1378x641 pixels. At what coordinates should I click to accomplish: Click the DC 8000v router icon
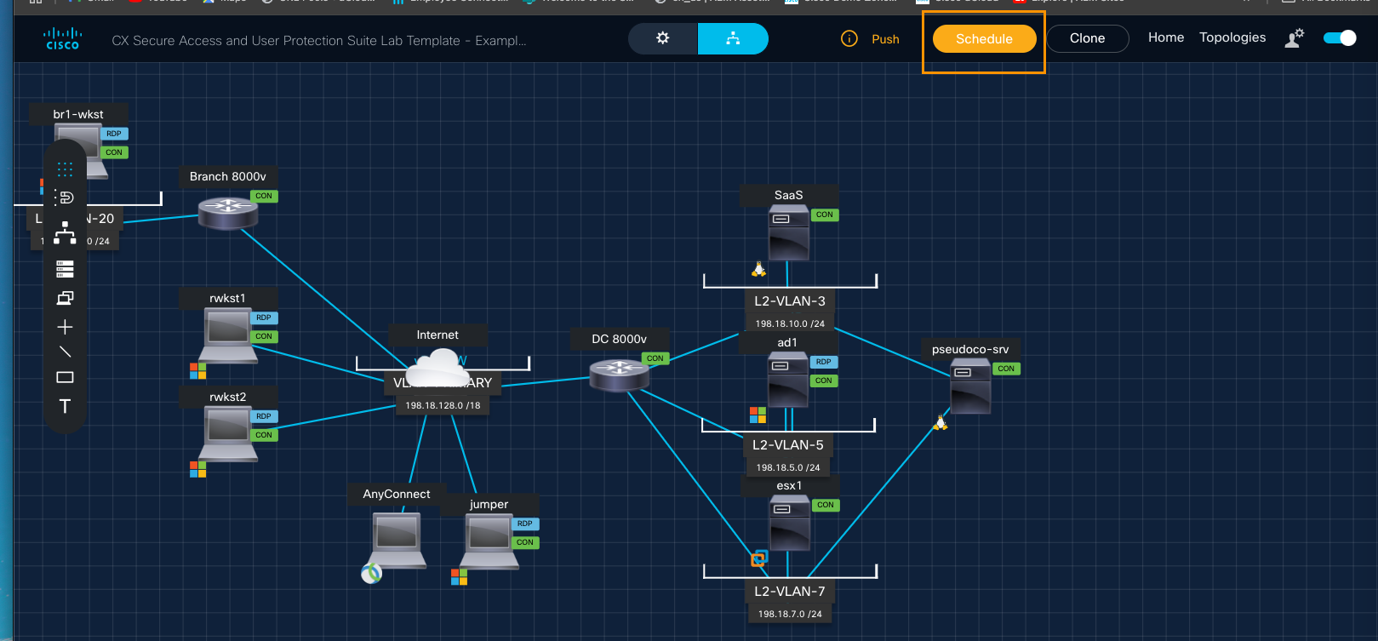619,375
